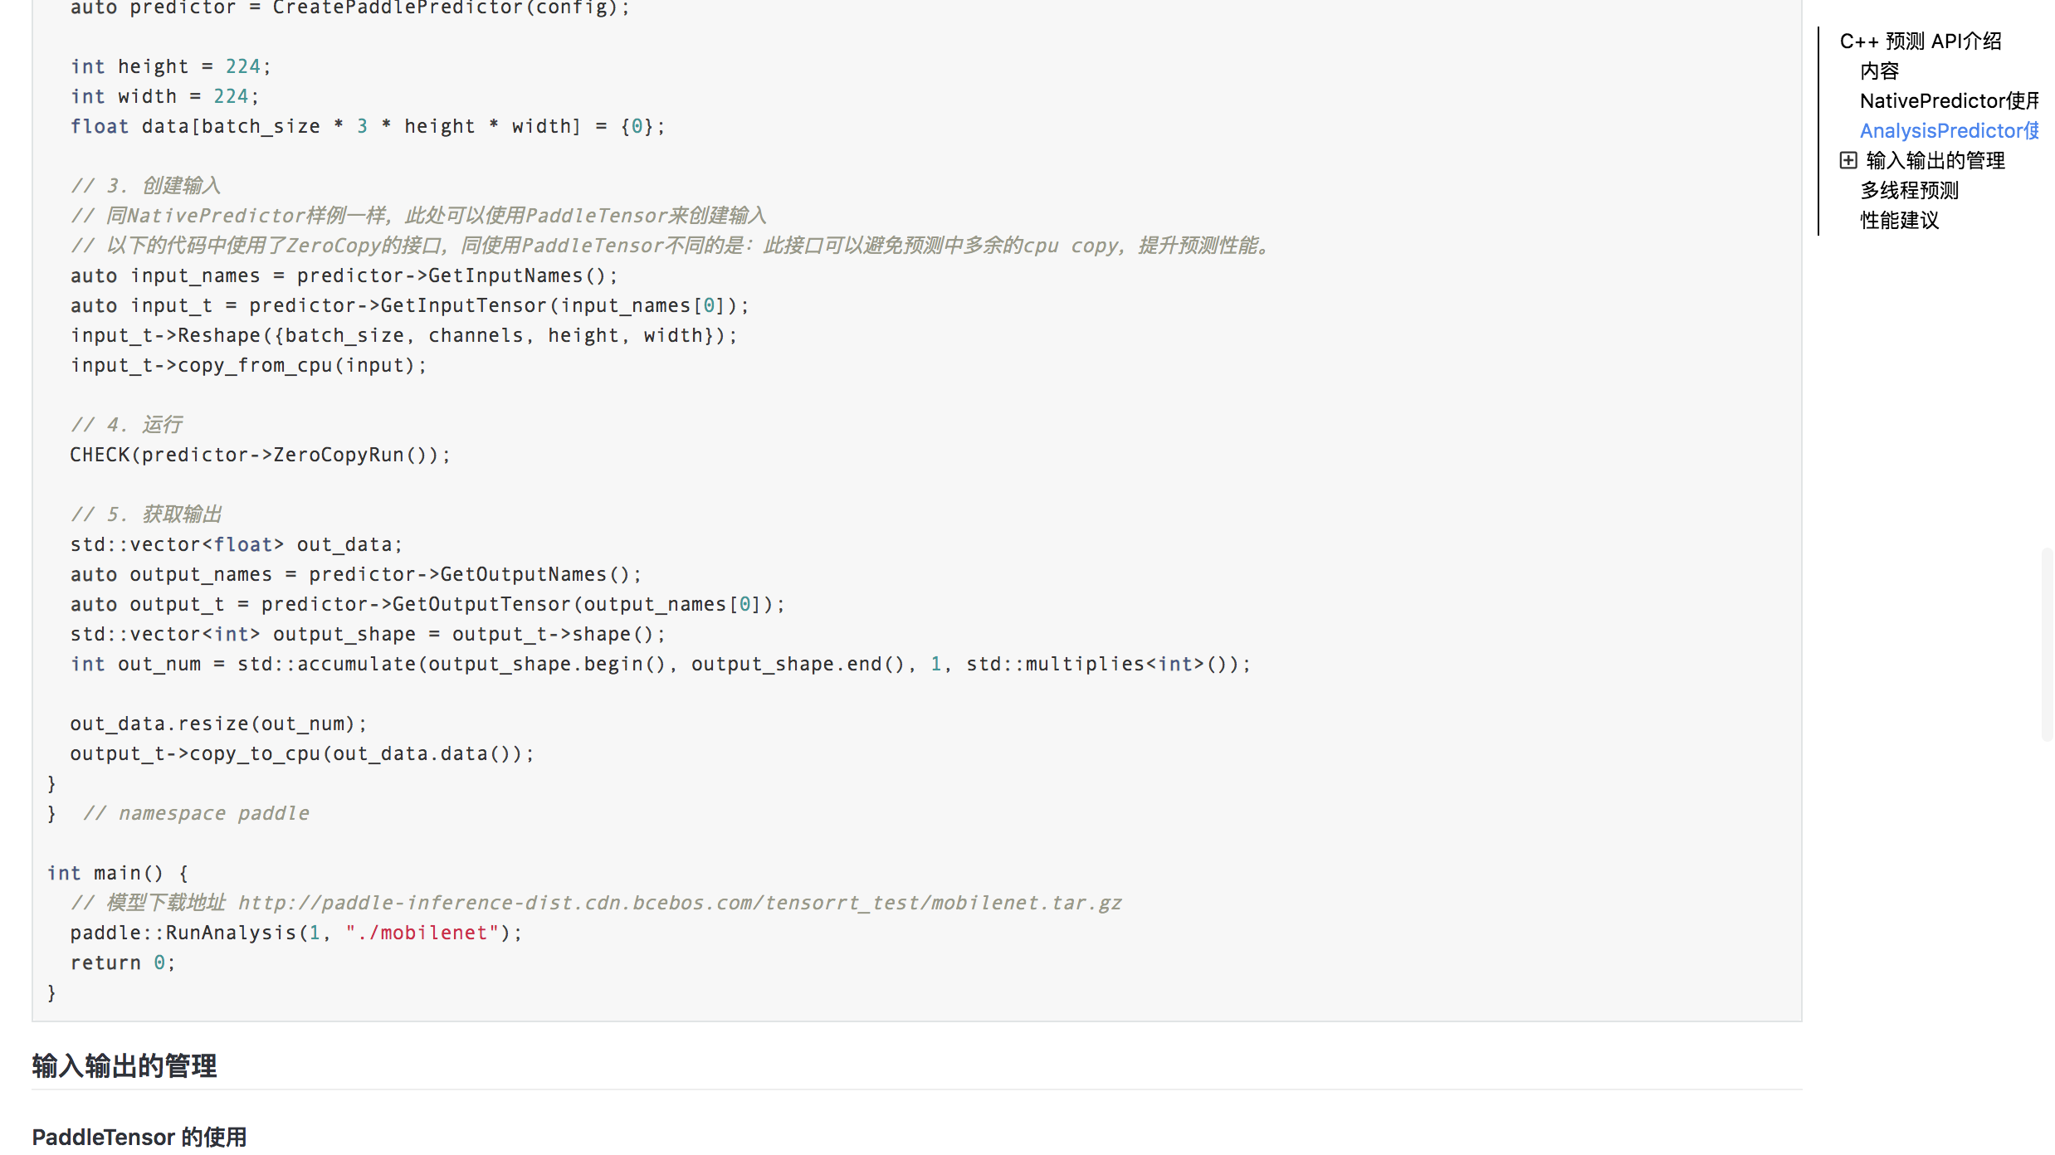2055x1155 pixels.
Task: Go to NativePredictor使用 section in sidebar
Action: coord(1948,101)
